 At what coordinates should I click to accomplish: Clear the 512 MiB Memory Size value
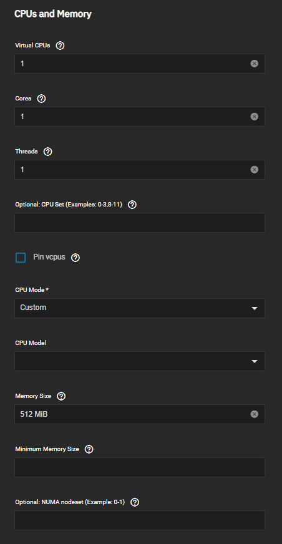[255, 414]
